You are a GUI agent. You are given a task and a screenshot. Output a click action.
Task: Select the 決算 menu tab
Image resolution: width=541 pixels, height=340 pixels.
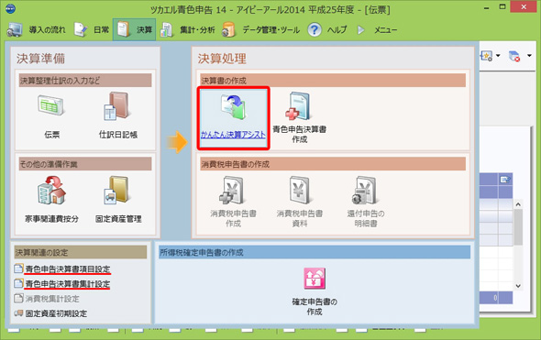tap(134, 30)
